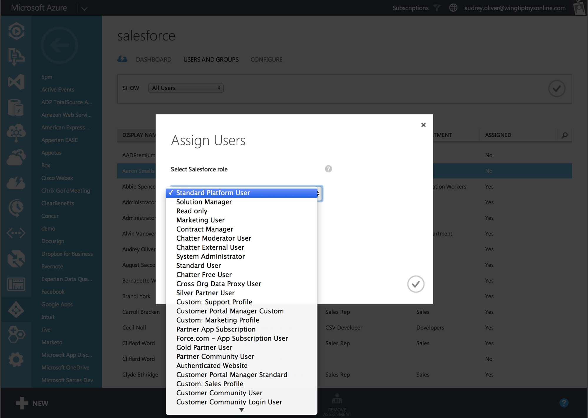588x418 pixels.
Task: Apply the Show filter with the checkmark button
Action: [x=557, y=88]
